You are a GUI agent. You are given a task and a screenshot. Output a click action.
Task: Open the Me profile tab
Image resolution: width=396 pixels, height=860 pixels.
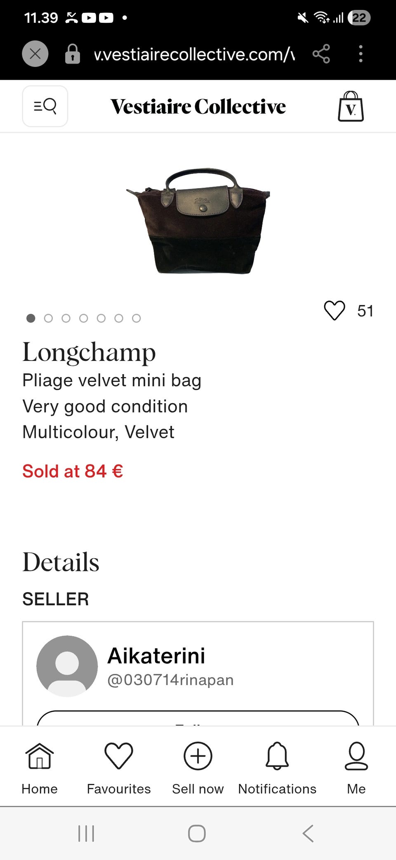point(356,768)
